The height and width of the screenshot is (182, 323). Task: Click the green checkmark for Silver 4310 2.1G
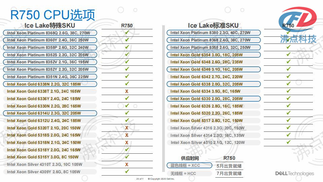288,142
